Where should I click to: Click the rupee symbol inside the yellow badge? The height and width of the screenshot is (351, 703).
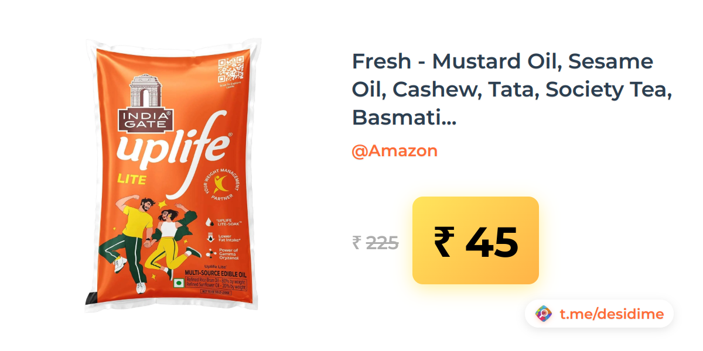tap(444, 242)
